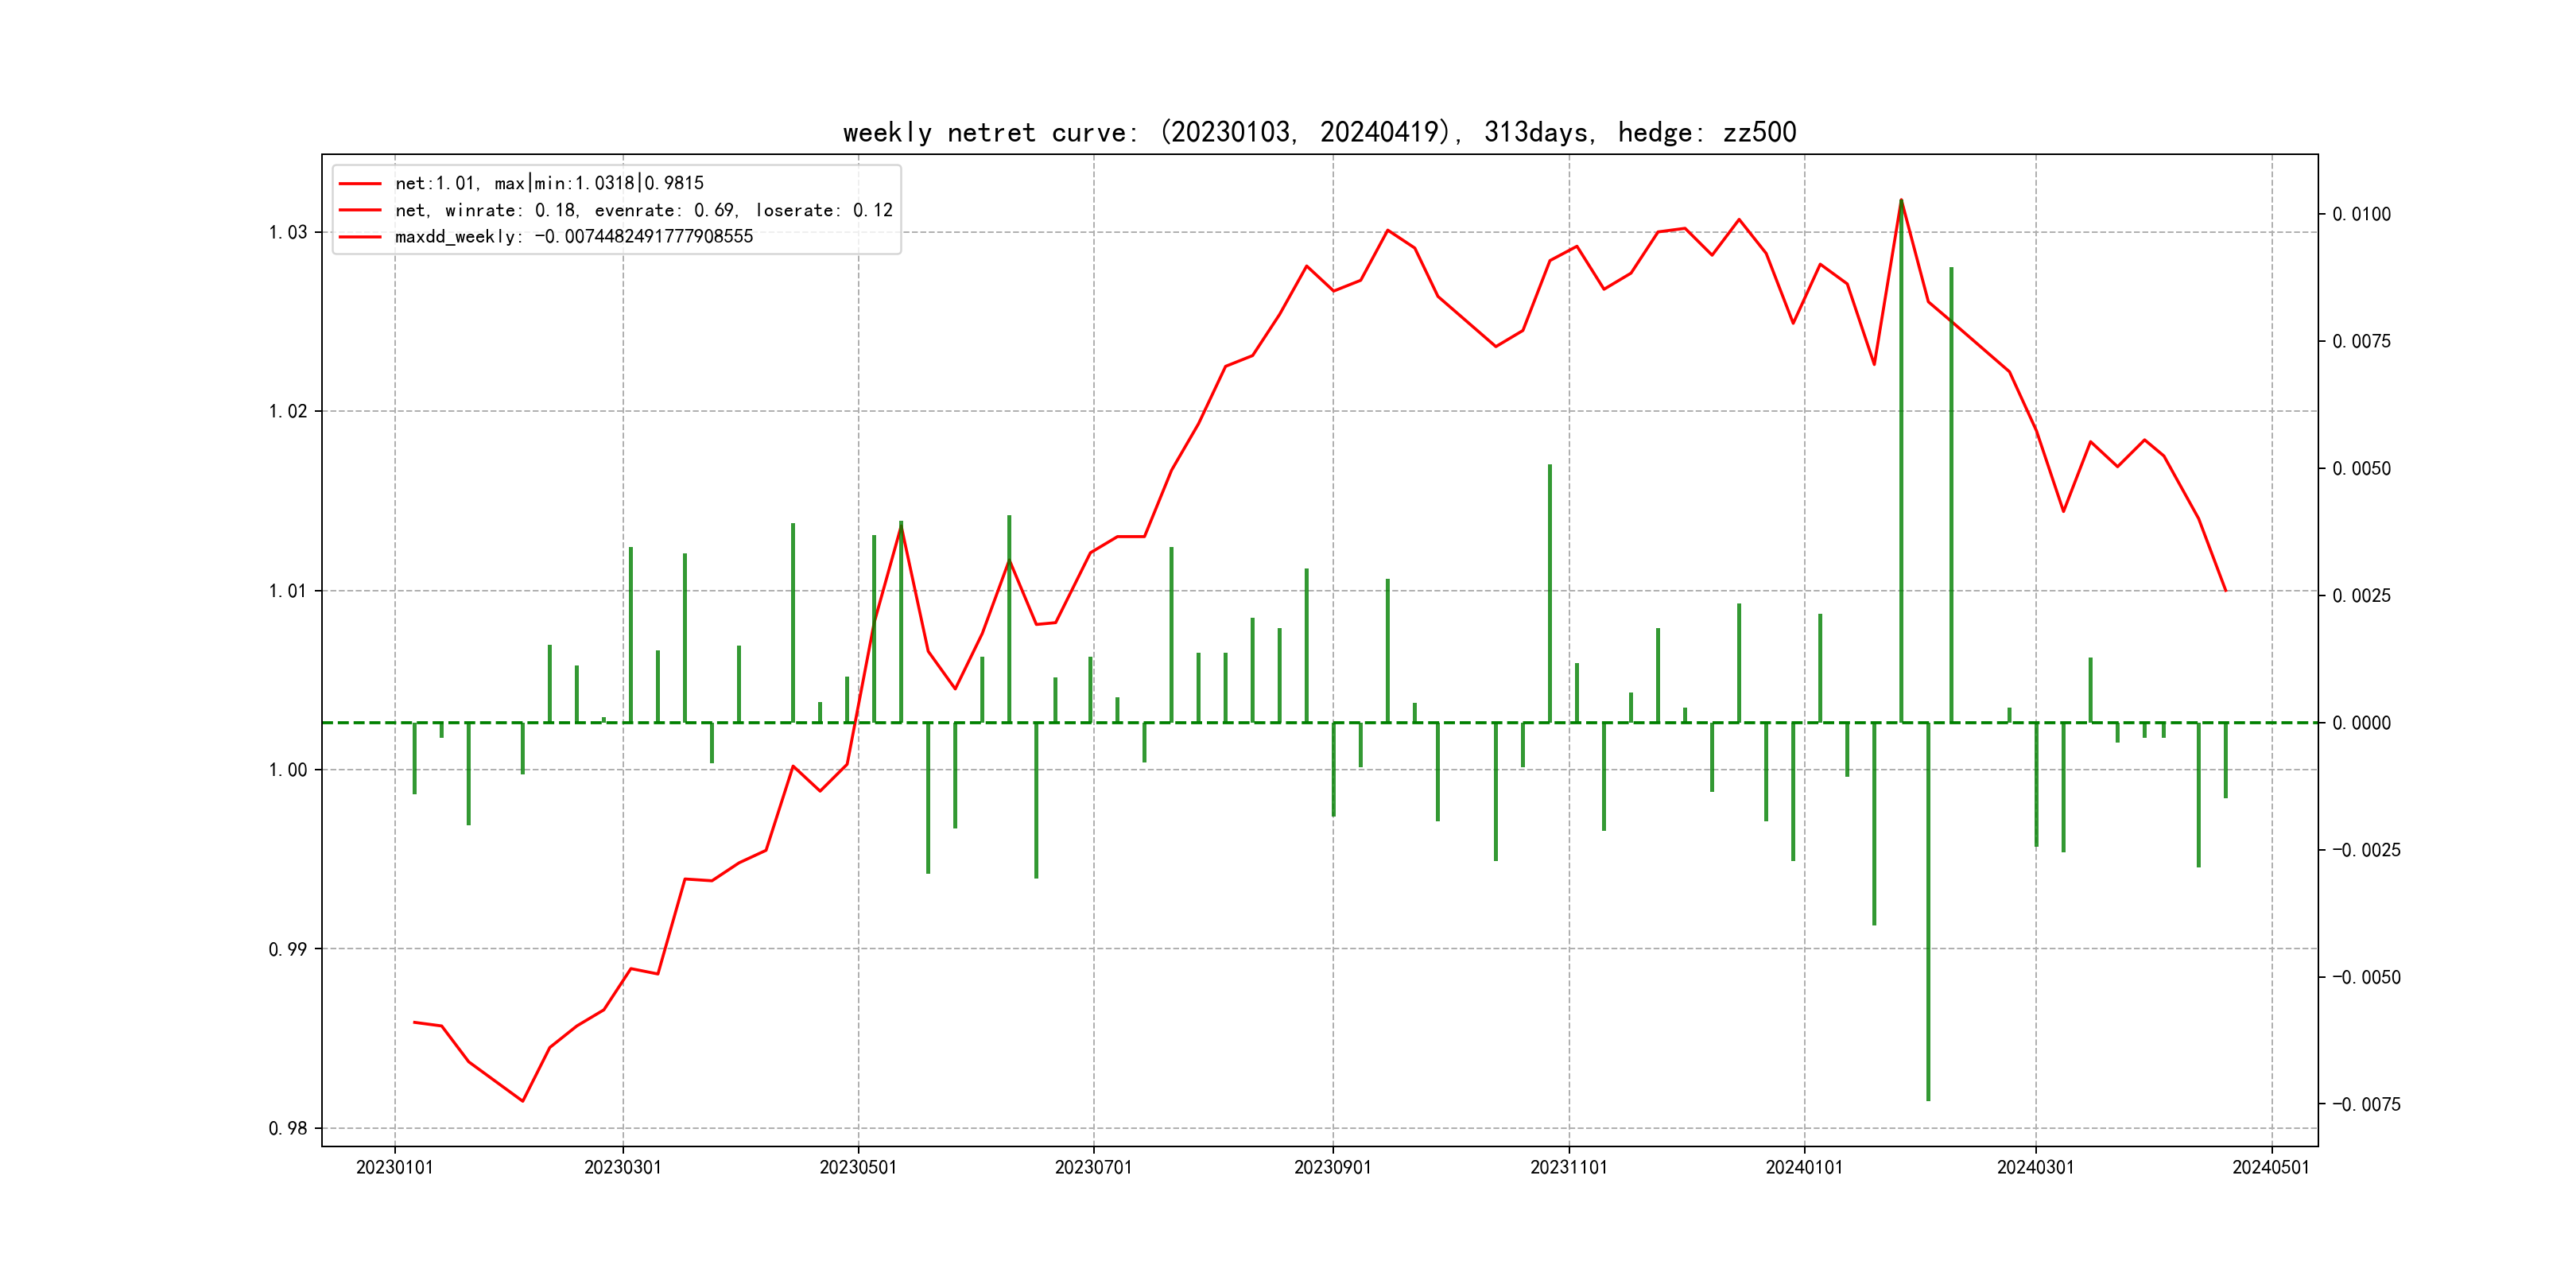Viewport: 2576px width, 1288px height.
Task: Click the bottom of the deepest negative green bar
Action: click(x=1928, y=1098)
